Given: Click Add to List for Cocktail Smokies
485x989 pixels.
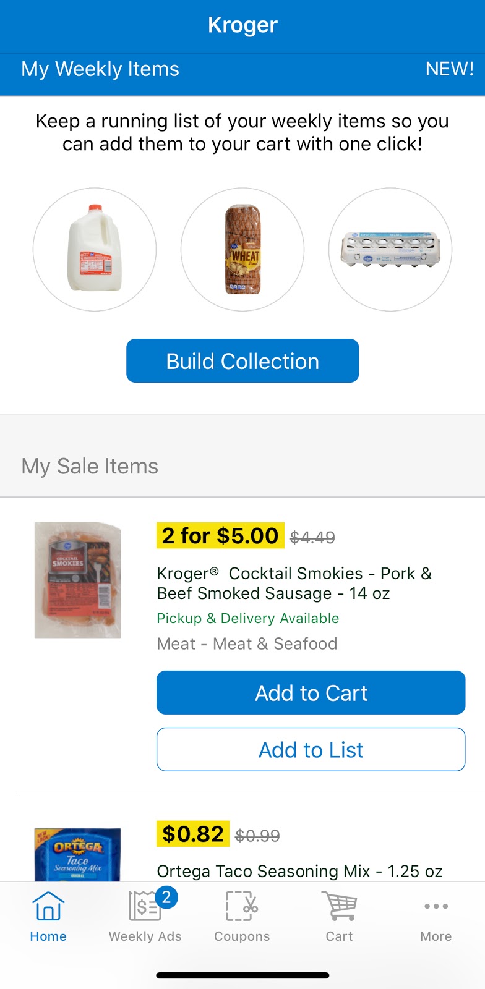Looking at the screenshot, I should [311, 749].
